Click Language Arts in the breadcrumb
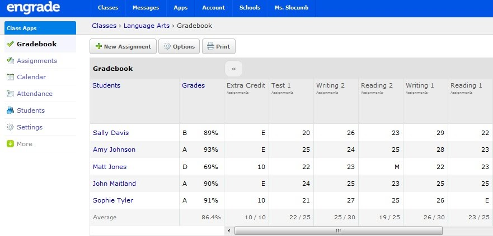The width and height of the screenshot is (493, 236). tap(147, 26)
